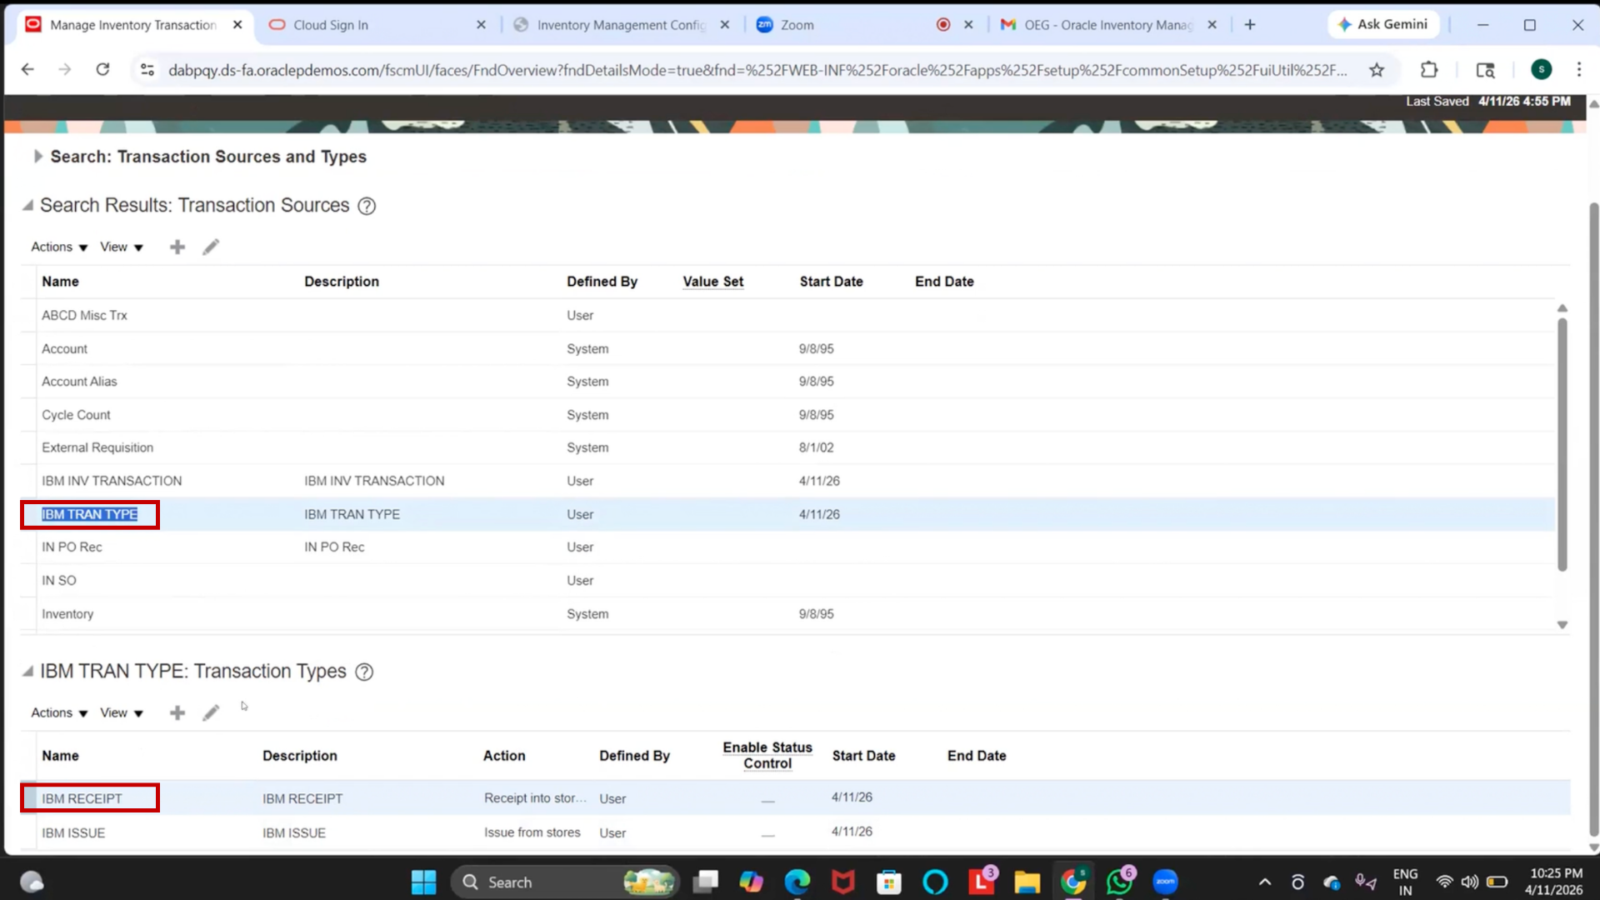The height and width of the screenshot is (900, 1600).
Task: Go back to previous page in browser
Action: pos(27,69)
